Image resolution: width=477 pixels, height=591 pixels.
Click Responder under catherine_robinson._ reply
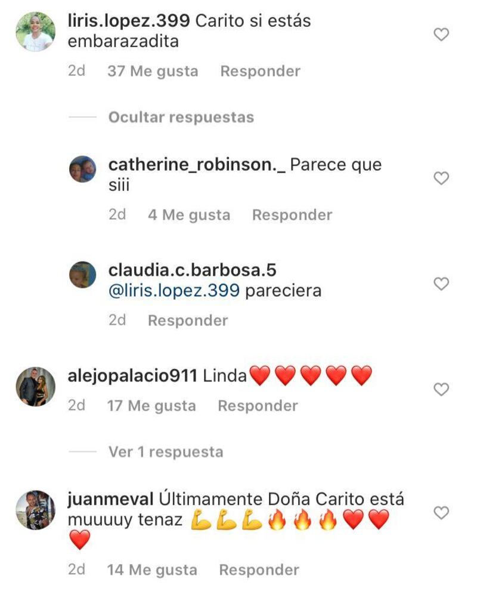[x=292, y=215]
